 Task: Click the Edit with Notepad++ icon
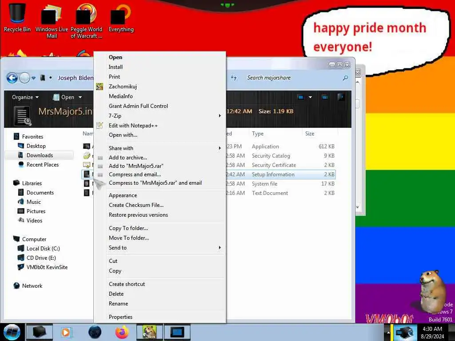click(x=100, y=125)
